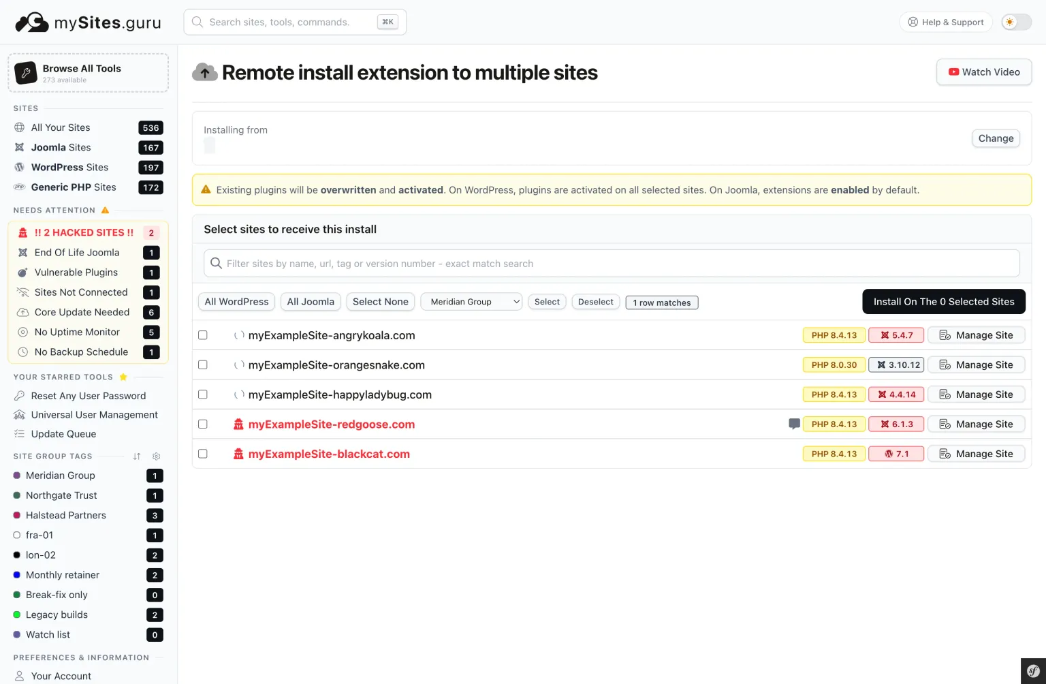The width and height of the screenshot is (1046, 684).
Task: Open Browse All Tools wrench icon
Action: tap(26, 73)
